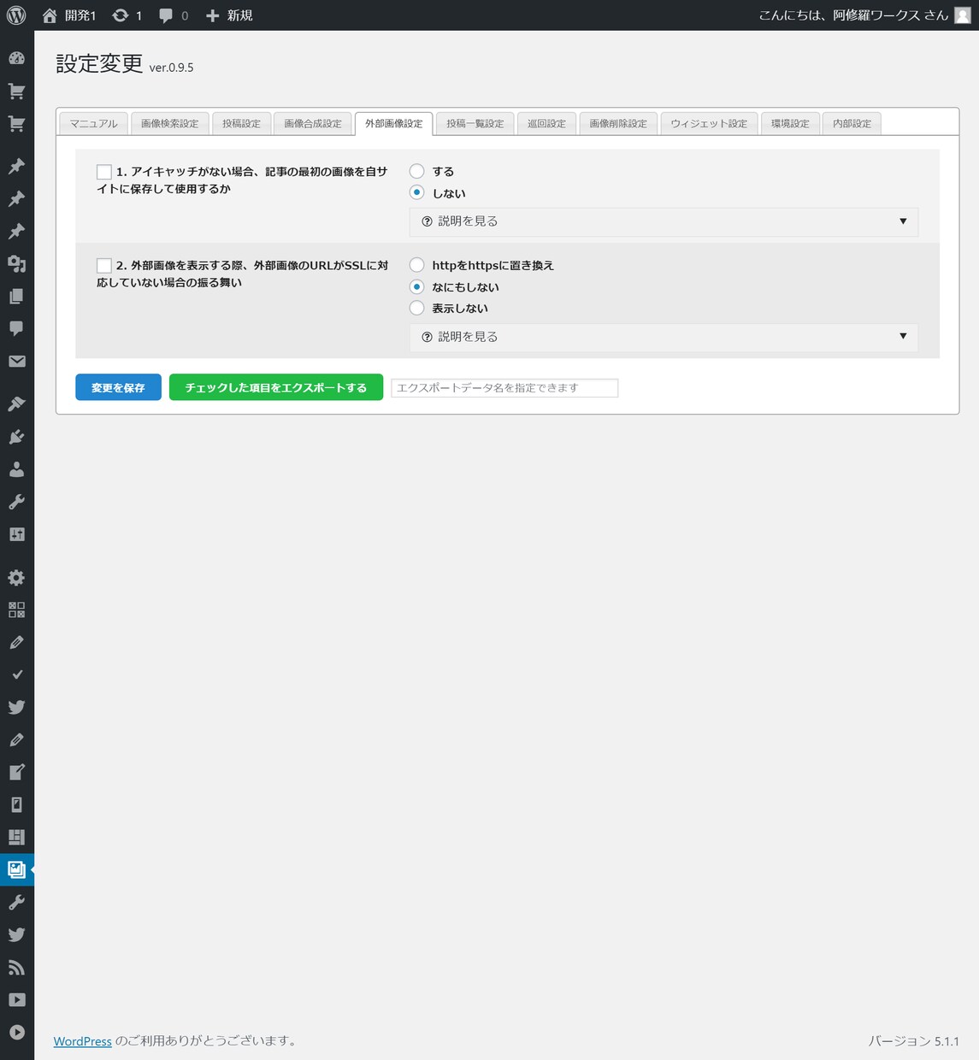This screenshot has width=979, height=1060.
Task: Open the WordPress logo menu
Action: click(x=16, y=15)
